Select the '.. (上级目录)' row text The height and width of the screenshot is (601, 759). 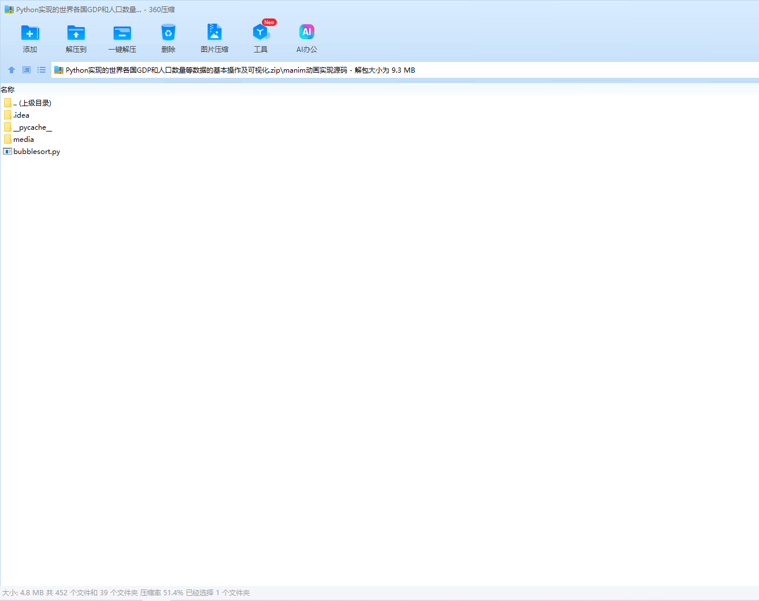tap(32, 103)
